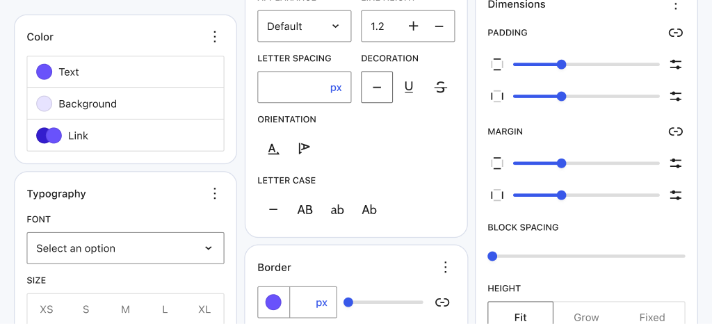
Task: Open Color panel options menu
Action: pos(216,37)
